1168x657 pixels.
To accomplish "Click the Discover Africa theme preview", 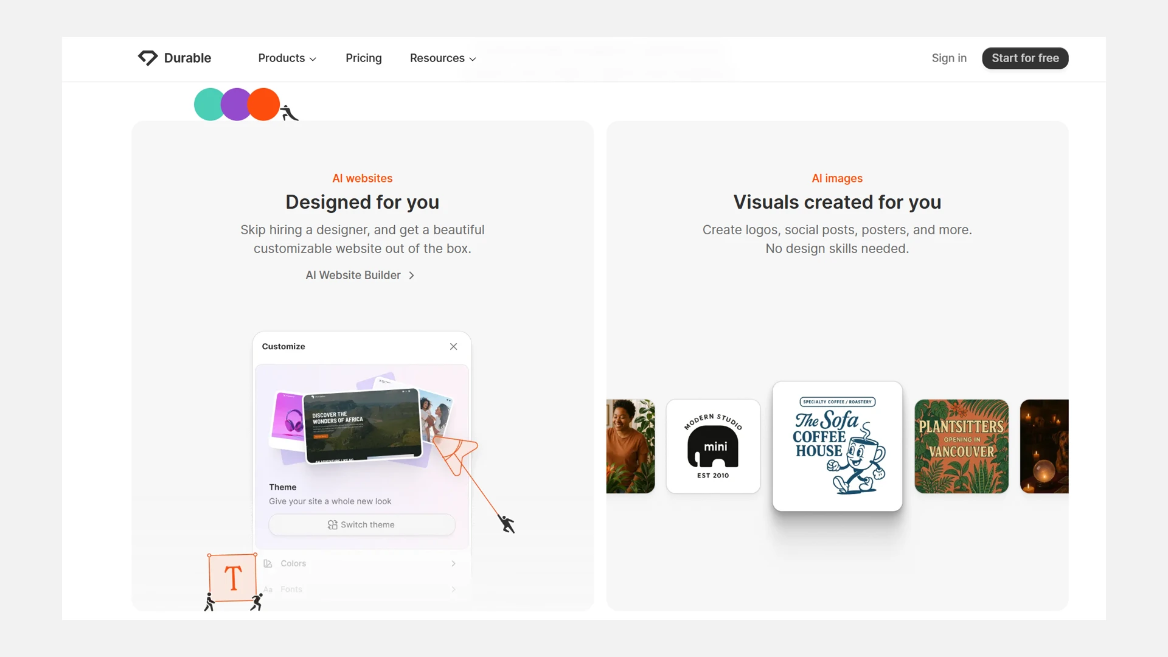I will pos(361,426).
